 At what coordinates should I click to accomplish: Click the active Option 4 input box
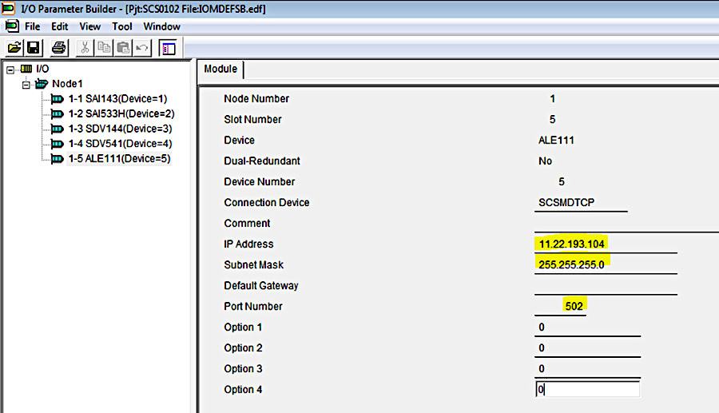[588, 390]
